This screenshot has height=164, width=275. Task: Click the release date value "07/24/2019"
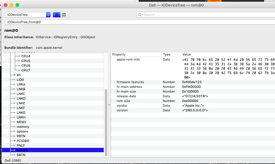(x=195, y=96)
